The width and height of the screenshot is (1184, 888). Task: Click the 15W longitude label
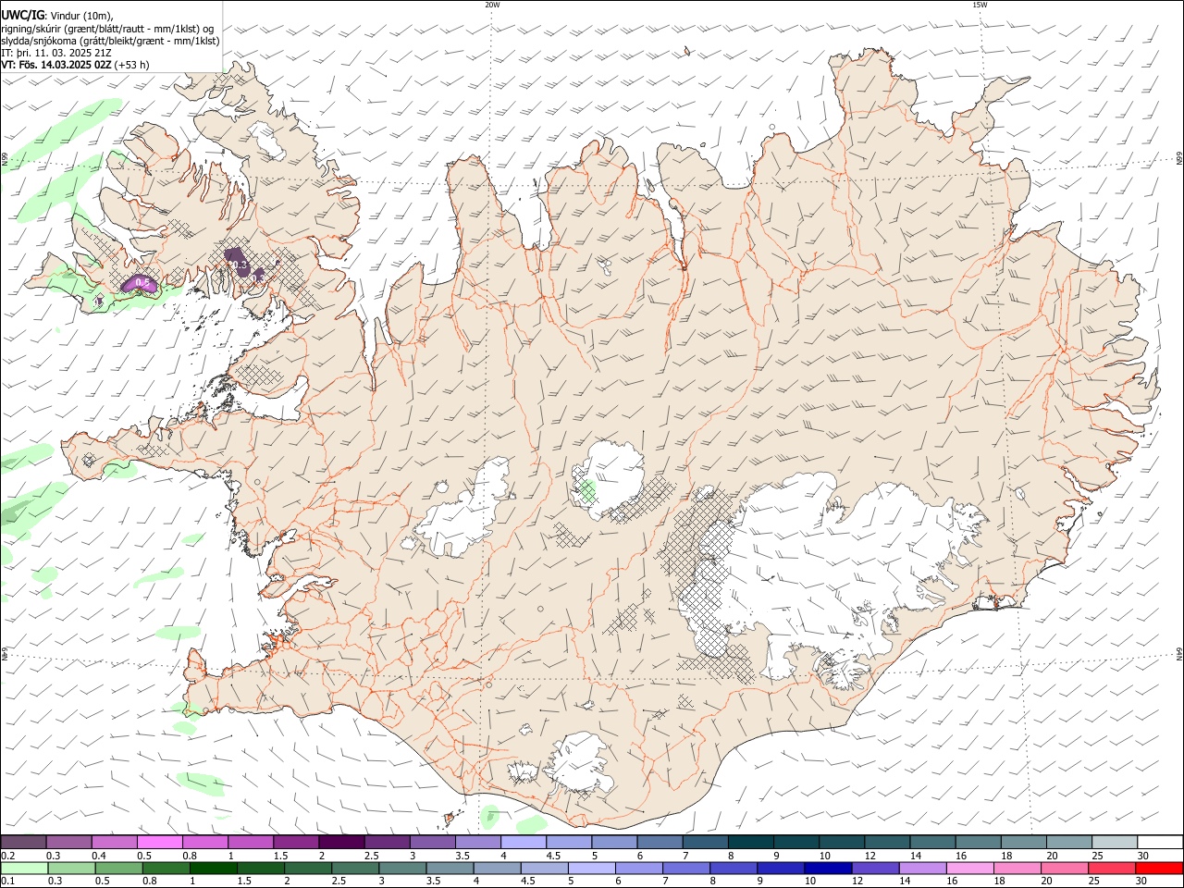click(x=980, y=5)
